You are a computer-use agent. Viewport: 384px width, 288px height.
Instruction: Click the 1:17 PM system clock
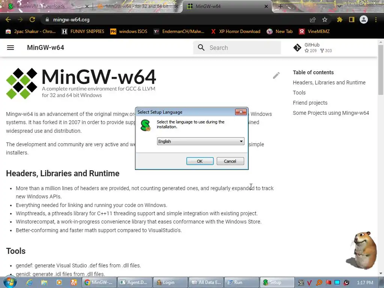point(365,283)
